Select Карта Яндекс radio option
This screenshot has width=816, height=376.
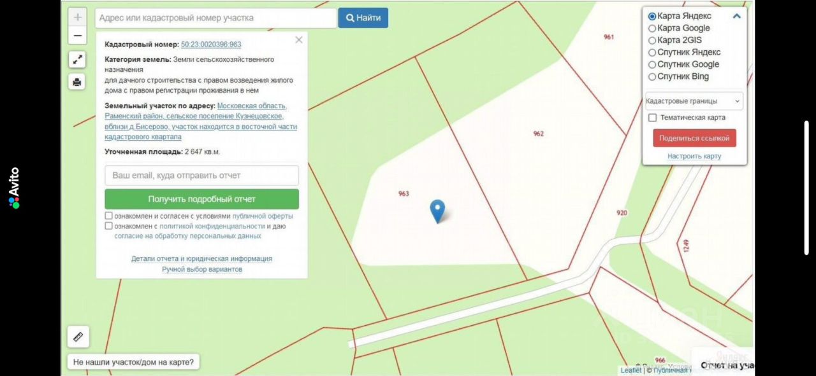point(652,16)
